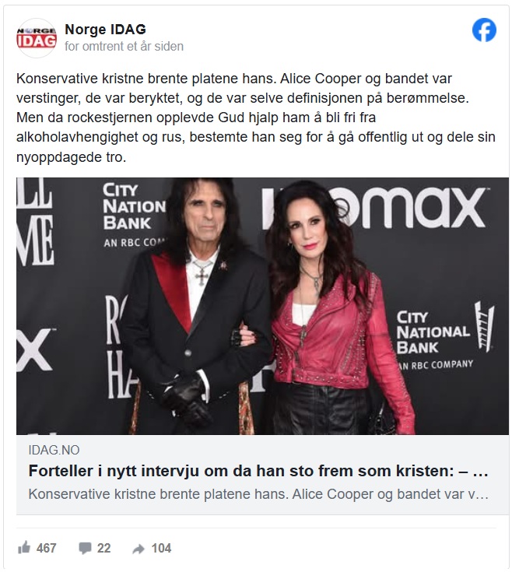This screenshot has height=572, width=512.
Task: Open the Norge IDAG page name
Action: pos(105,30)
